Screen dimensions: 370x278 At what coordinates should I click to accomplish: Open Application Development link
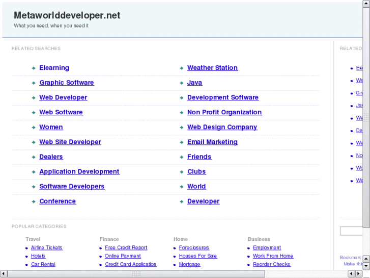[x=79, y=172]
